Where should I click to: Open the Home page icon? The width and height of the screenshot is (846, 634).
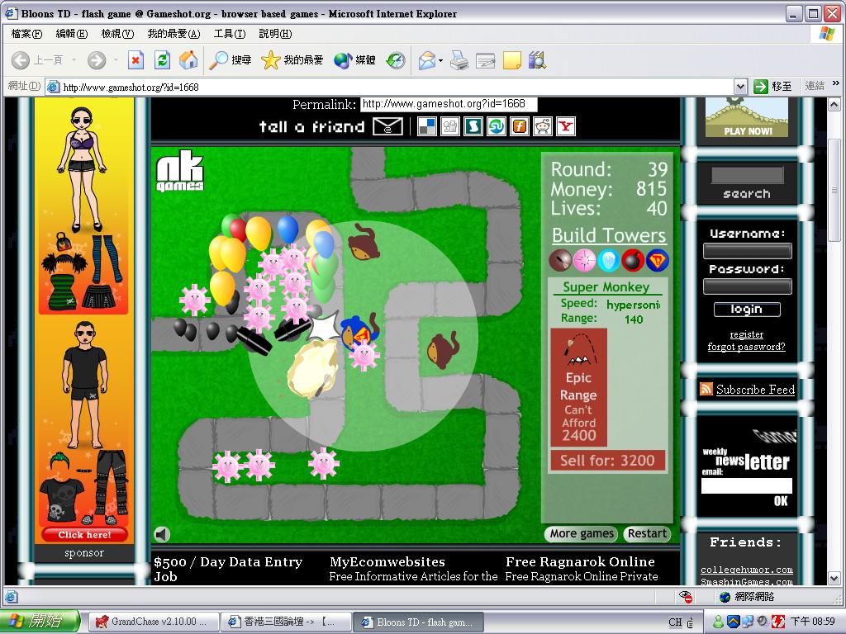click(188, 59)
